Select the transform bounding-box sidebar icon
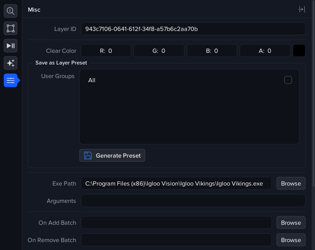 tap(11, 28)
